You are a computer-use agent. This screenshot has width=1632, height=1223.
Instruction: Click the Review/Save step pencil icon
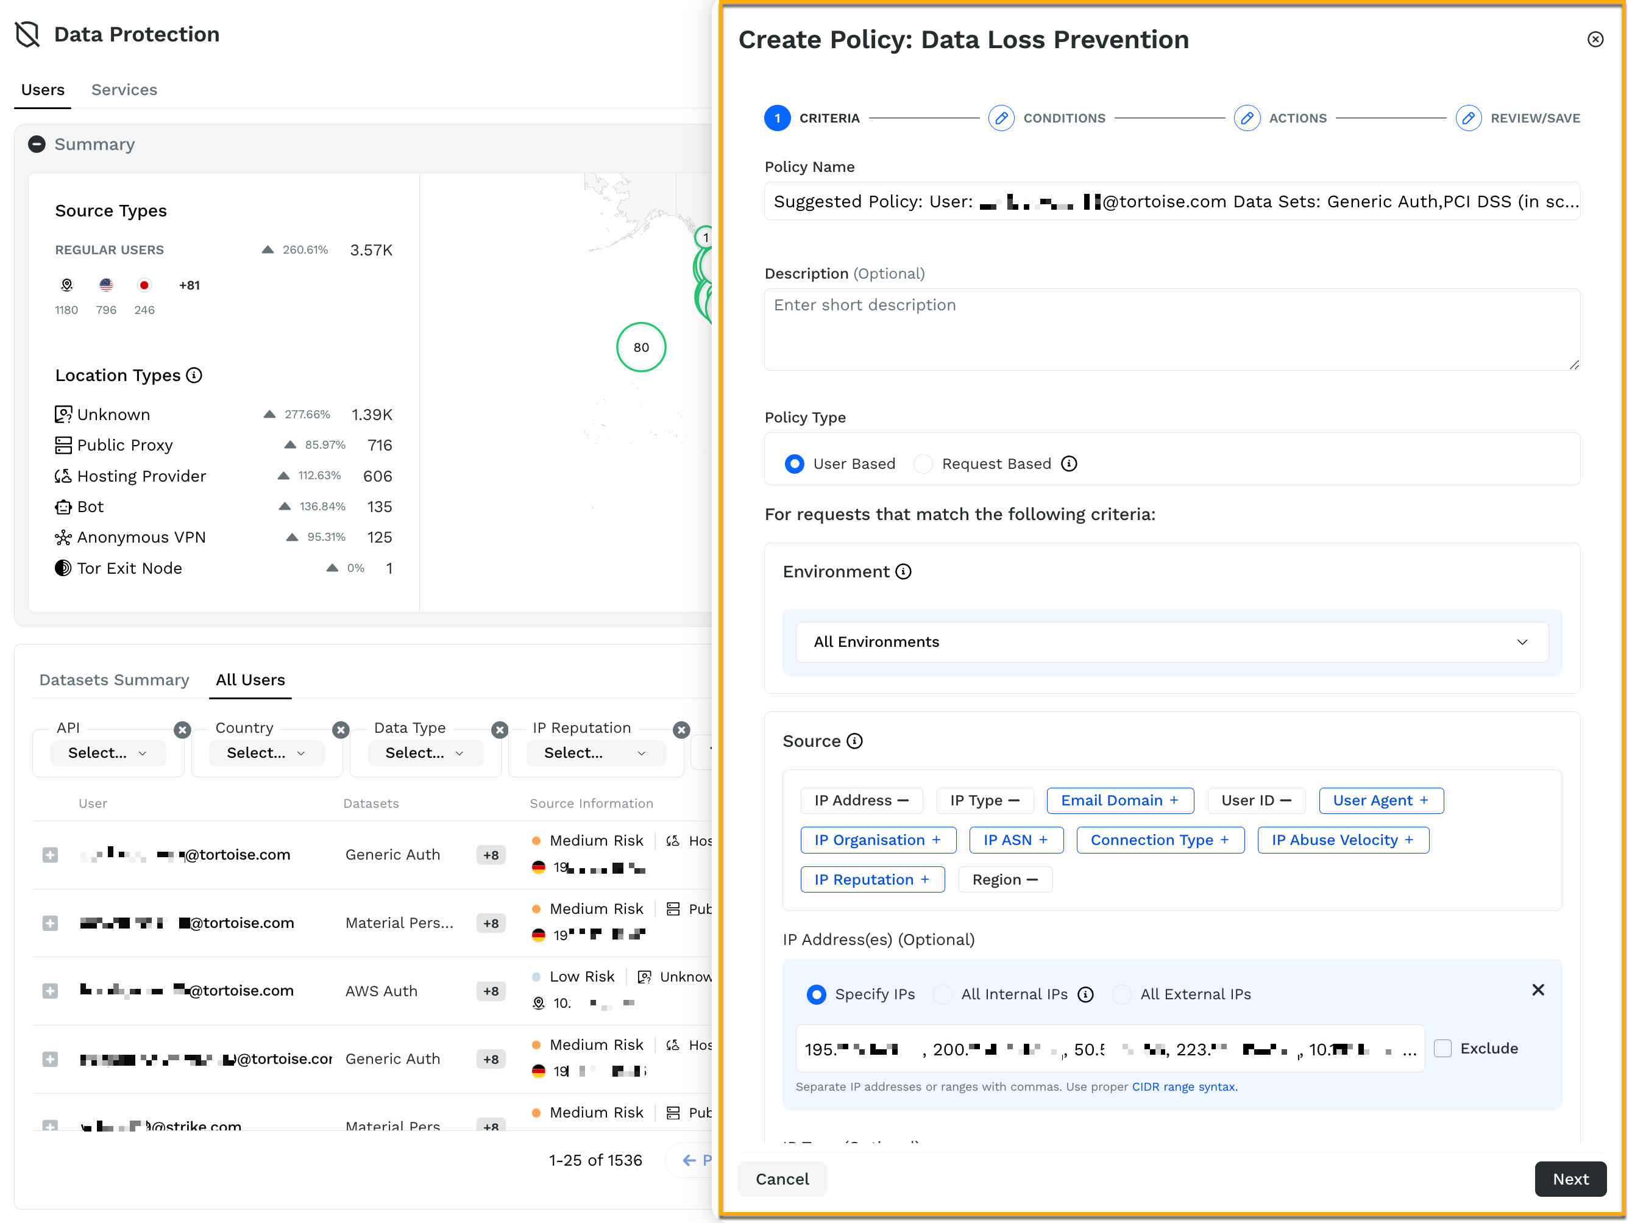click(1468, 118)
